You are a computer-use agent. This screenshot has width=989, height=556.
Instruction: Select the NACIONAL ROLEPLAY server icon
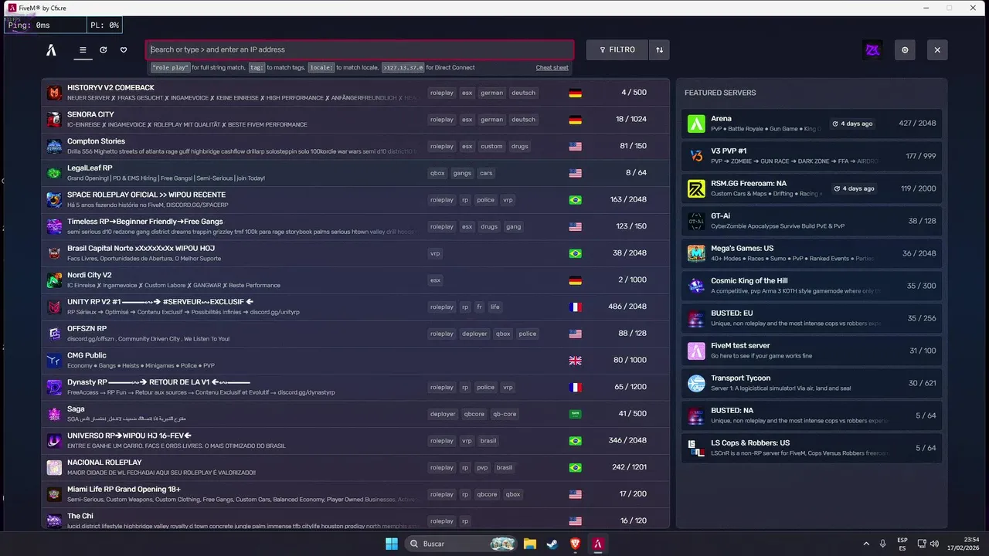pos(54,467)
